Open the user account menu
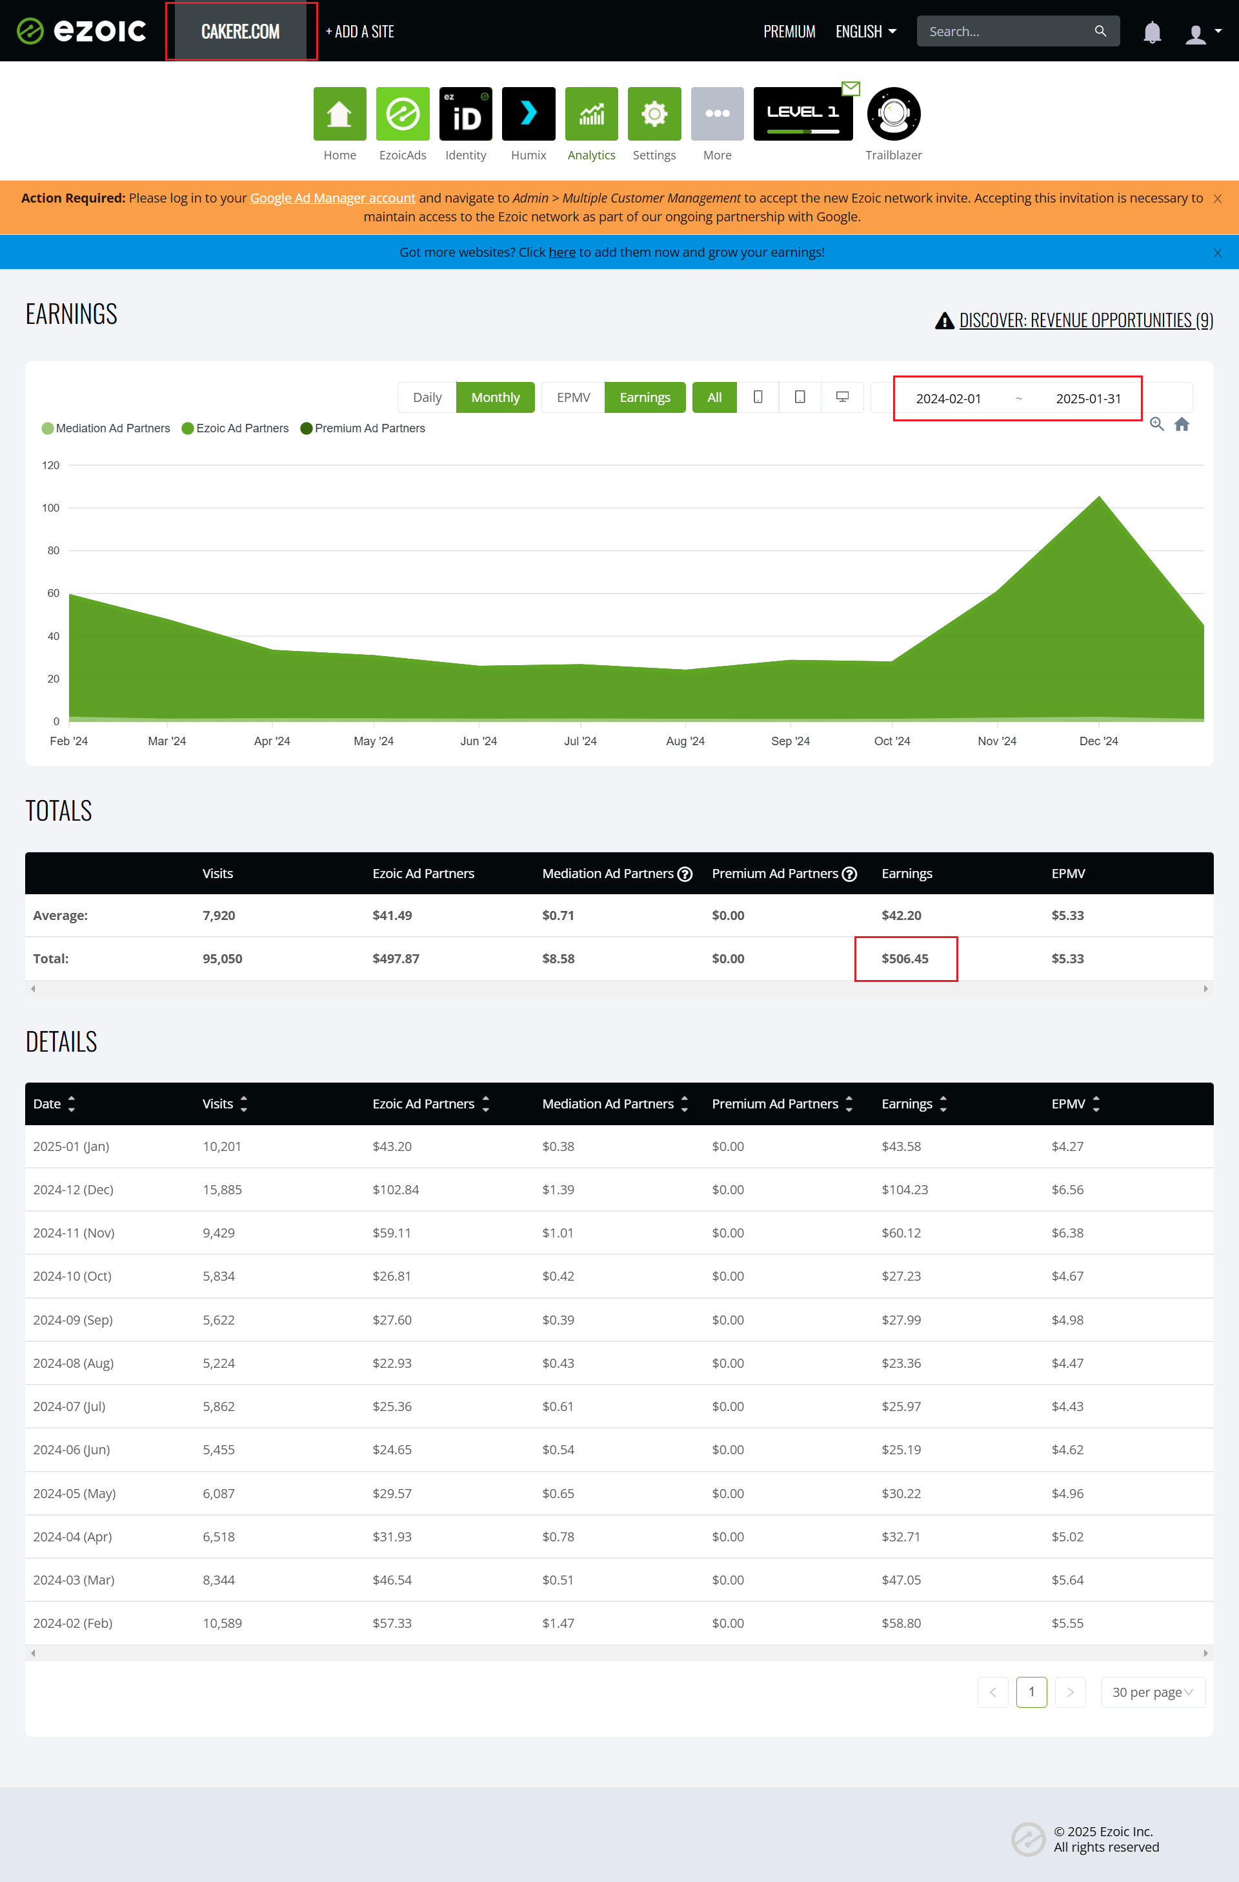 1203,33
